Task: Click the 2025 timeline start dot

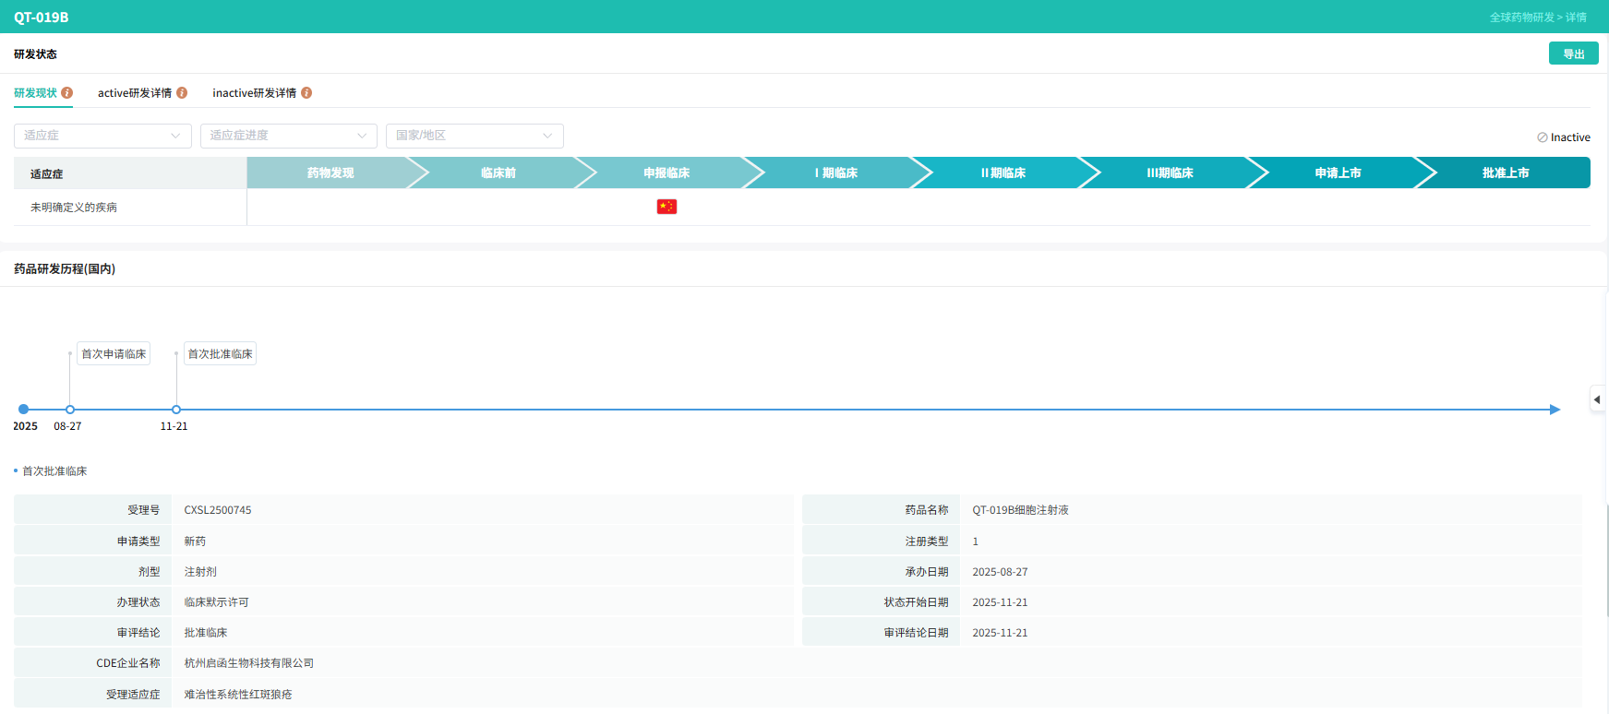Action: click(x=24, y=410)
